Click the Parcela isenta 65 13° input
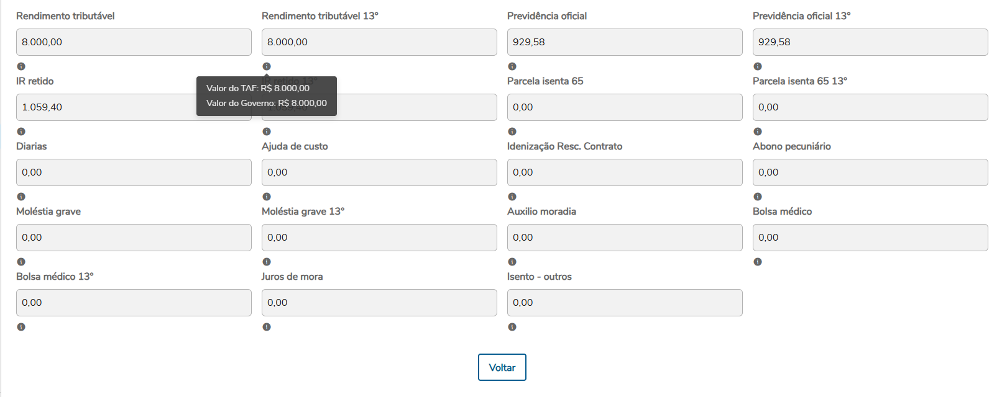This screenshot has width=1002, height=397. pyautogui.click(x=870, y=107)
